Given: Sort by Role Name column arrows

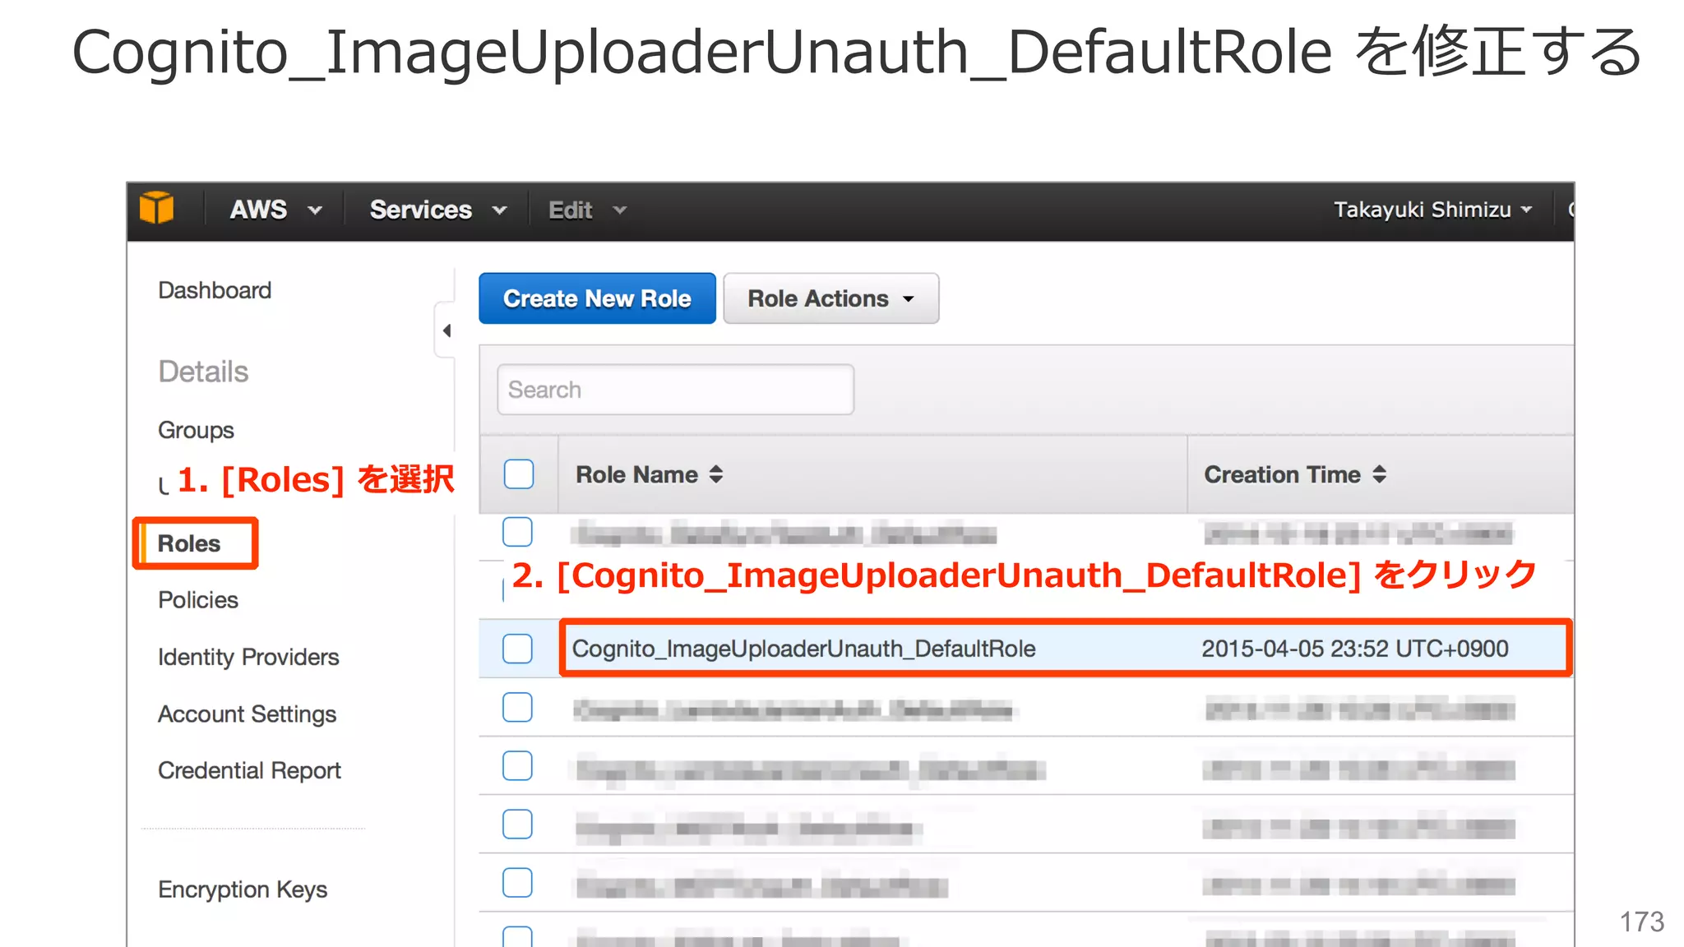Looking at the screenshot, I should tap(716, 474).
